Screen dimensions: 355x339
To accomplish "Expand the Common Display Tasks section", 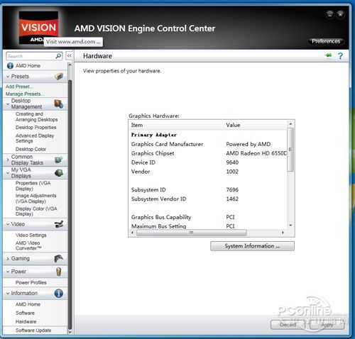I will pos(8,160).
